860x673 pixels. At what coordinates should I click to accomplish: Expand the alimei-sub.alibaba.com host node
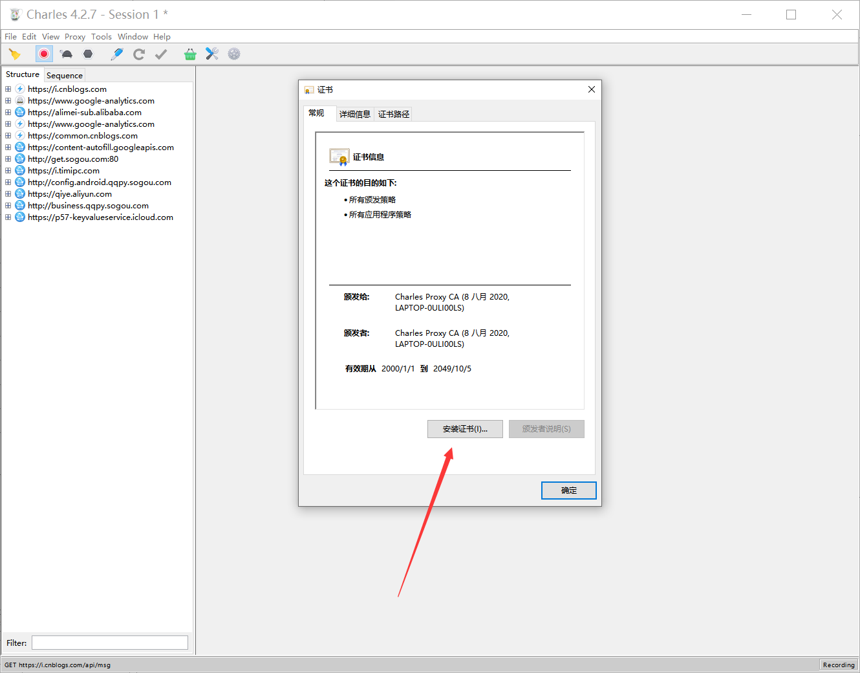8,113
